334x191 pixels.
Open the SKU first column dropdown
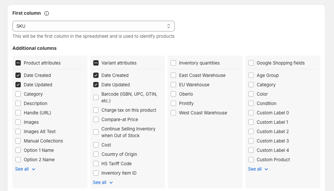tap(94, 26)
